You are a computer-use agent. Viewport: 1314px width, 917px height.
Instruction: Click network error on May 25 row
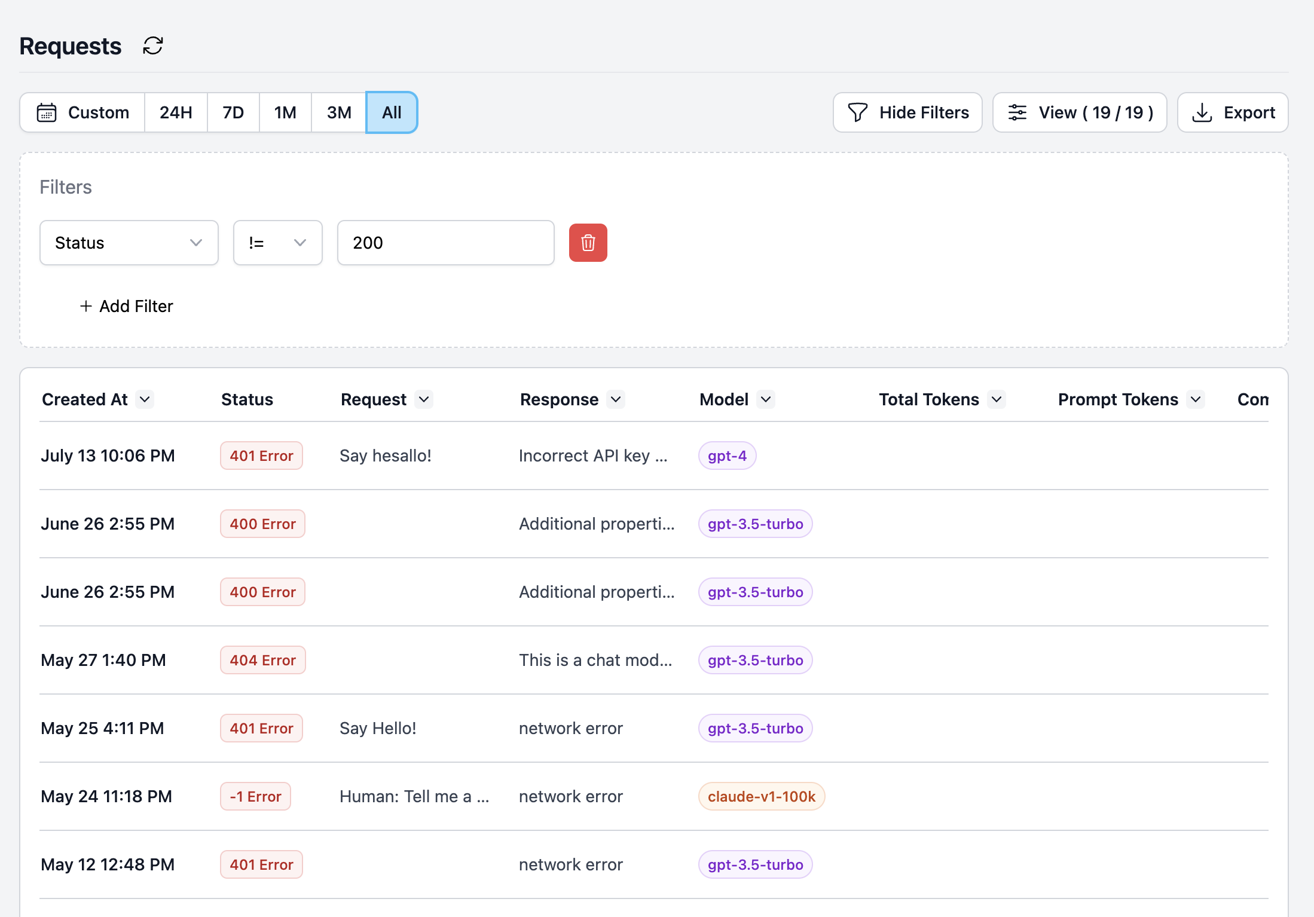point(571,728)
